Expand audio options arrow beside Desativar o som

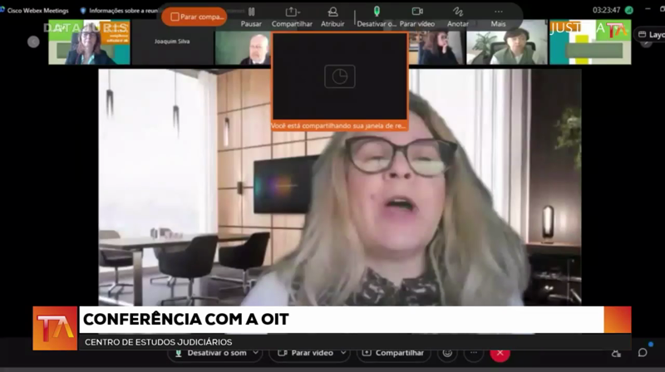pyautogui.click(x=254, y=353)
